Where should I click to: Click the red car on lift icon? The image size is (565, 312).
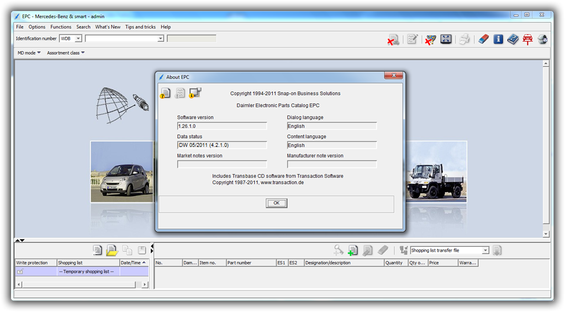527,39
